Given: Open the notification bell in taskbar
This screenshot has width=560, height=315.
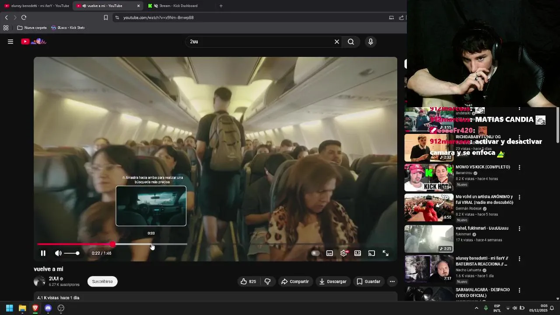Looking at the screenshot, I should pos(552,308).
